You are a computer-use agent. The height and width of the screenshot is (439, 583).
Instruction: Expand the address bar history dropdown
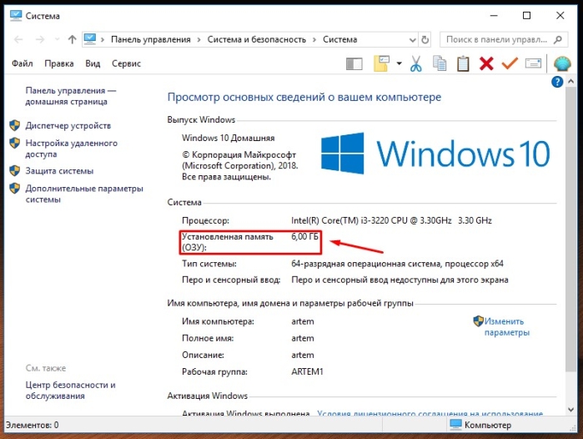tap(412, 40)
